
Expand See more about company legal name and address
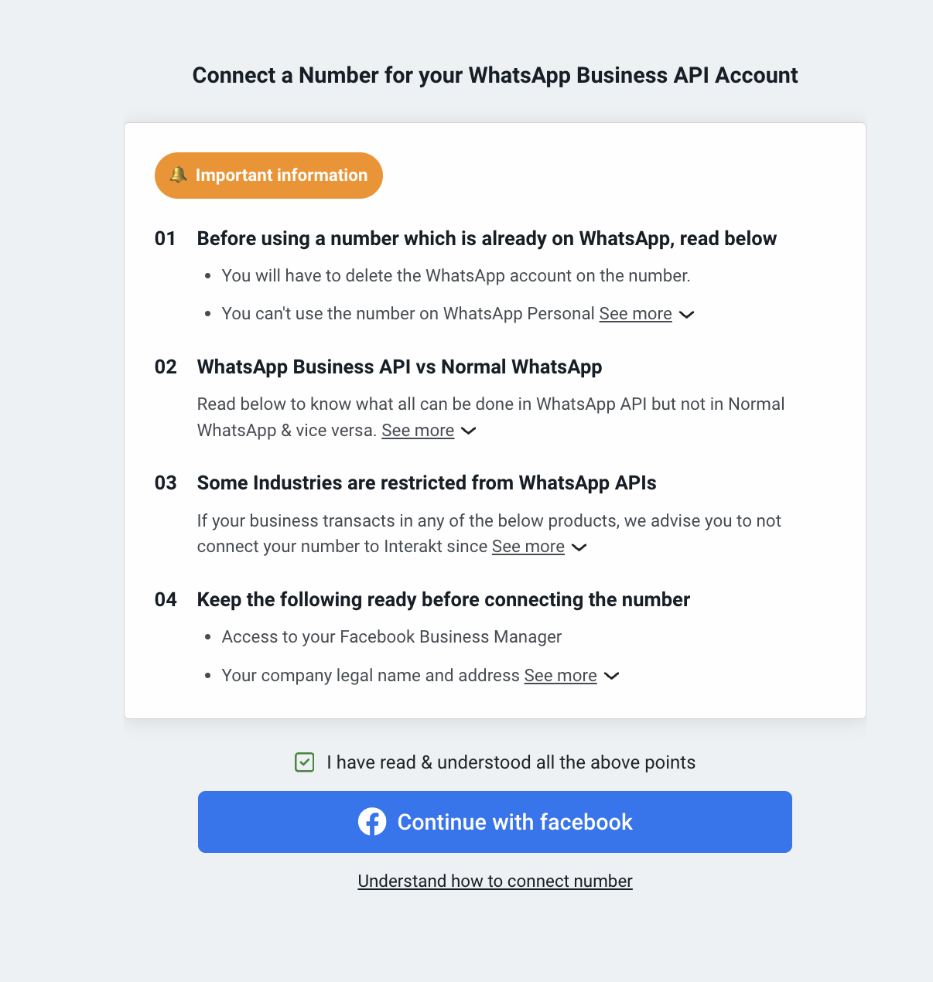tap(559, 675)
